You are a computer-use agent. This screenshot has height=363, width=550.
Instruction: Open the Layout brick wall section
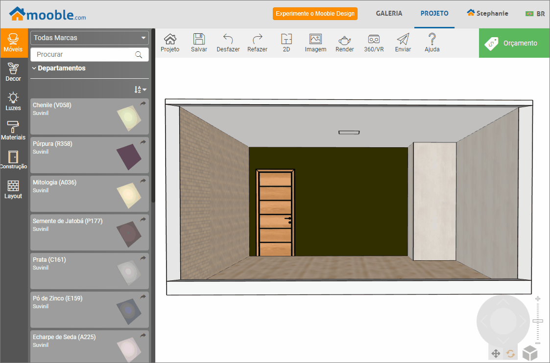pos(13,189)
